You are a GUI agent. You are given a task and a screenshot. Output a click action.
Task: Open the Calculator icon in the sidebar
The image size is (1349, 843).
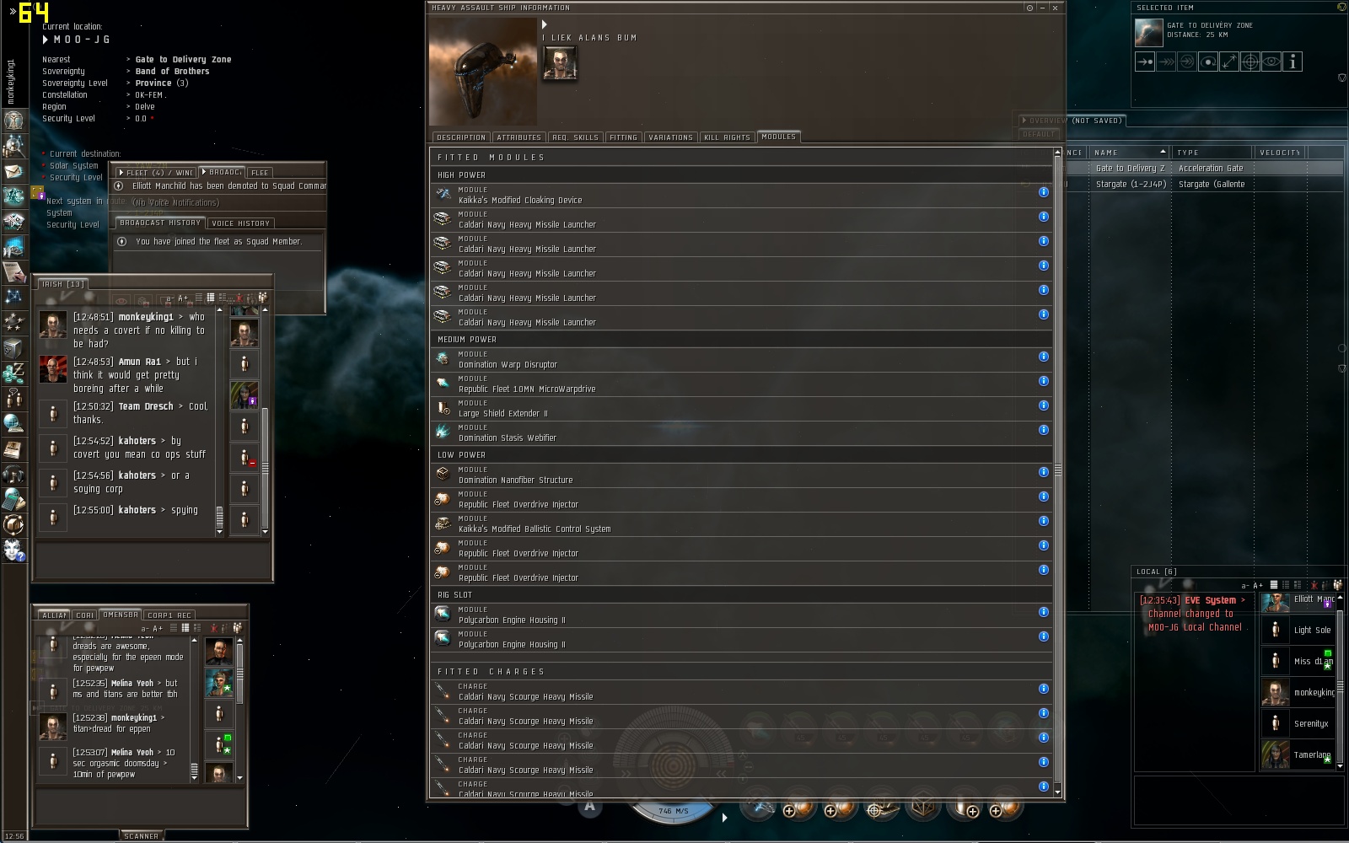(13, 499)
